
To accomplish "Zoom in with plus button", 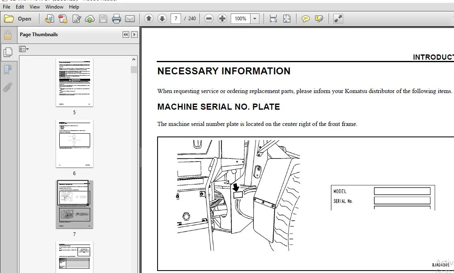I will pos(222,19).
